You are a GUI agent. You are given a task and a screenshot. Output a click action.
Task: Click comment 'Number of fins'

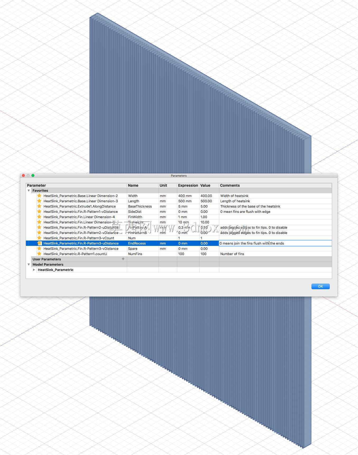click(x=232, y=254)
